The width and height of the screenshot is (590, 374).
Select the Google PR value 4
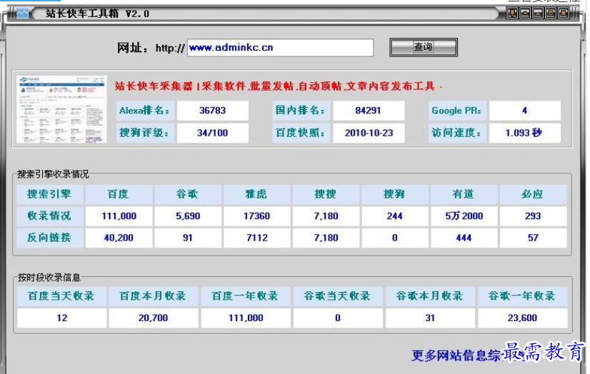coord(524,111)
